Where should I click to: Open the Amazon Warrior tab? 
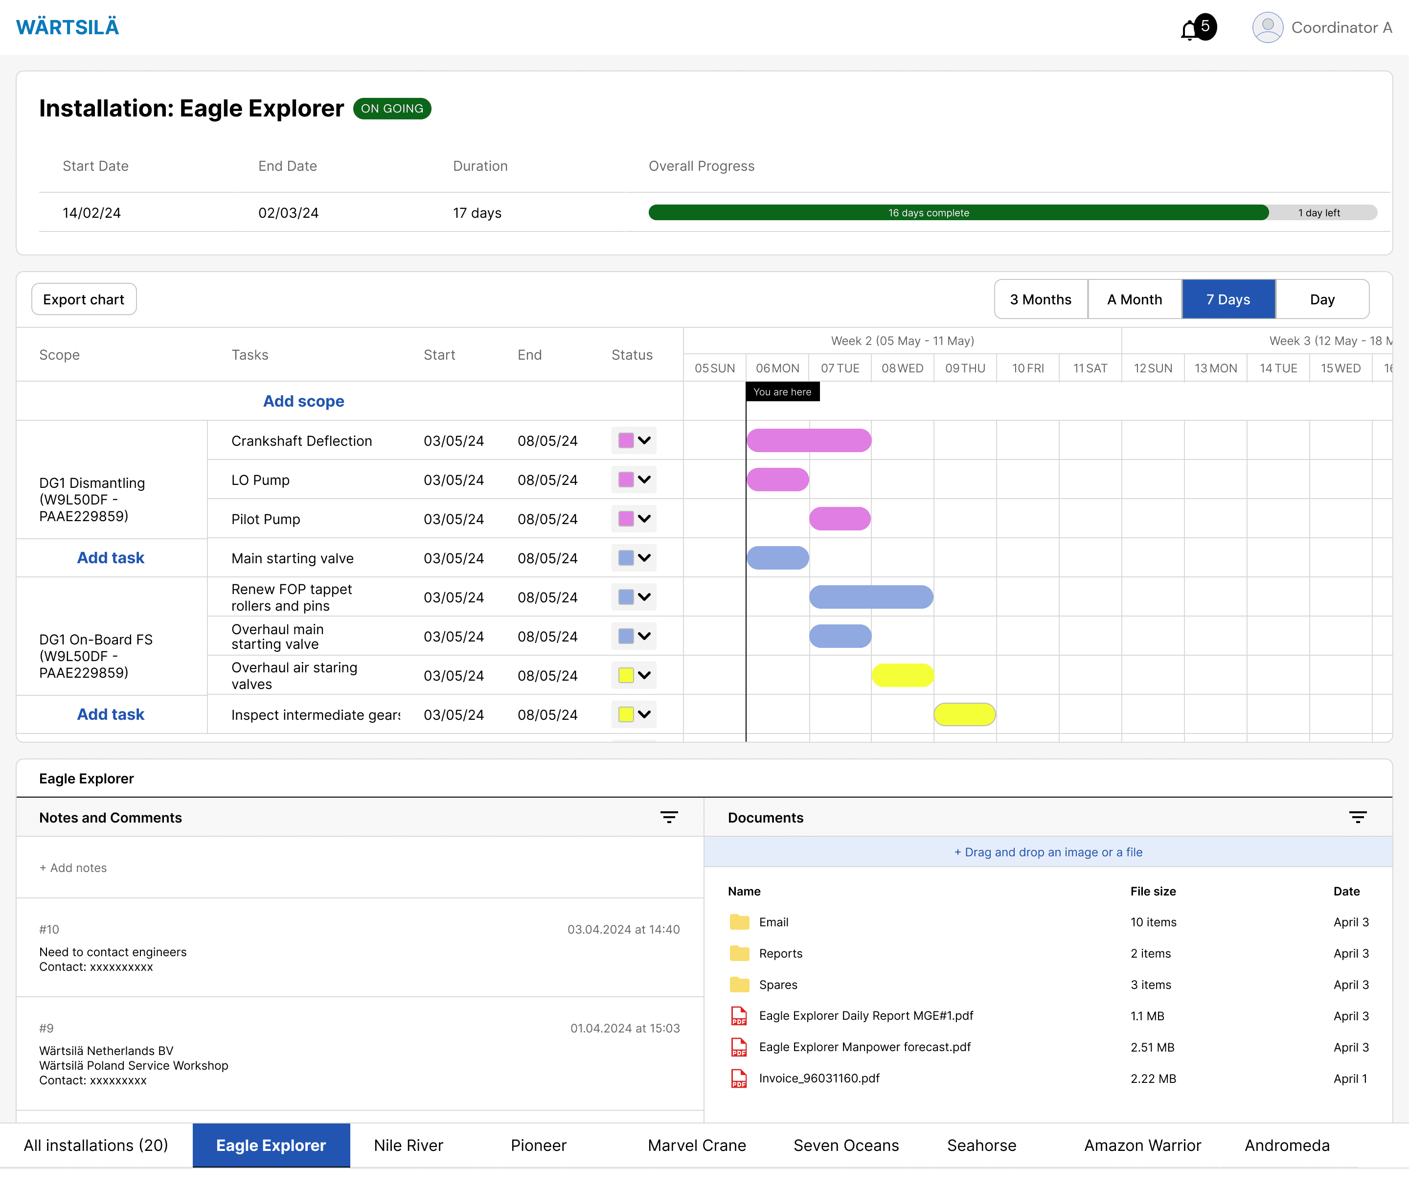tap(1142, 1146)
